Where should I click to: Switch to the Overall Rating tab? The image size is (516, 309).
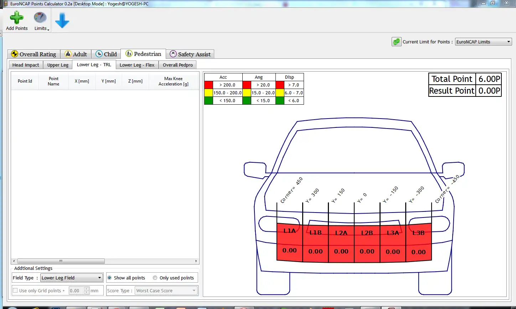34,54
